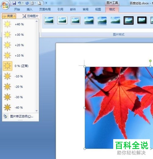Apply third picture style thumbnail
153x159 pixels.
pos(76,20)
